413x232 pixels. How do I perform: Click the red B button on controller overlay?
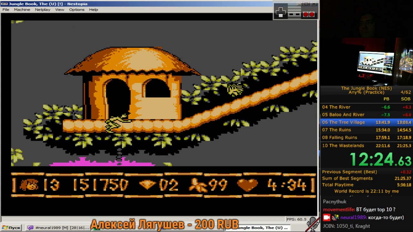pyautogui.click(x=306, y=15)
